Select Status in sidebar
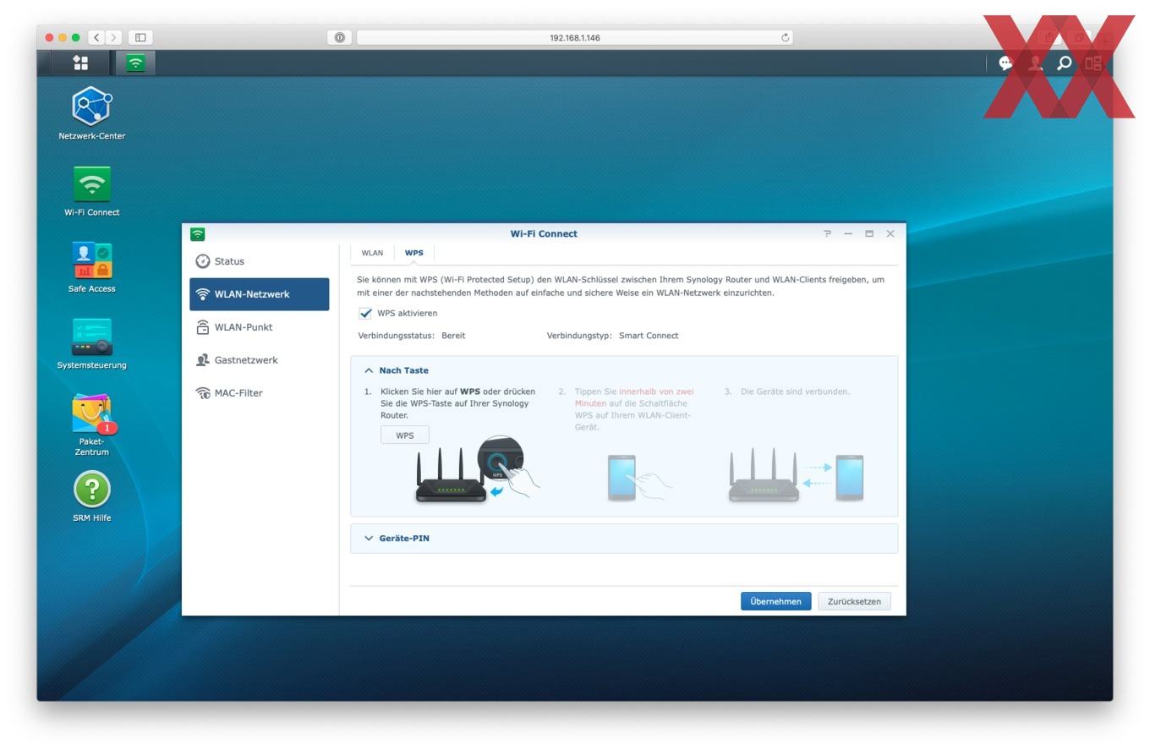 (x=260, y=261)
